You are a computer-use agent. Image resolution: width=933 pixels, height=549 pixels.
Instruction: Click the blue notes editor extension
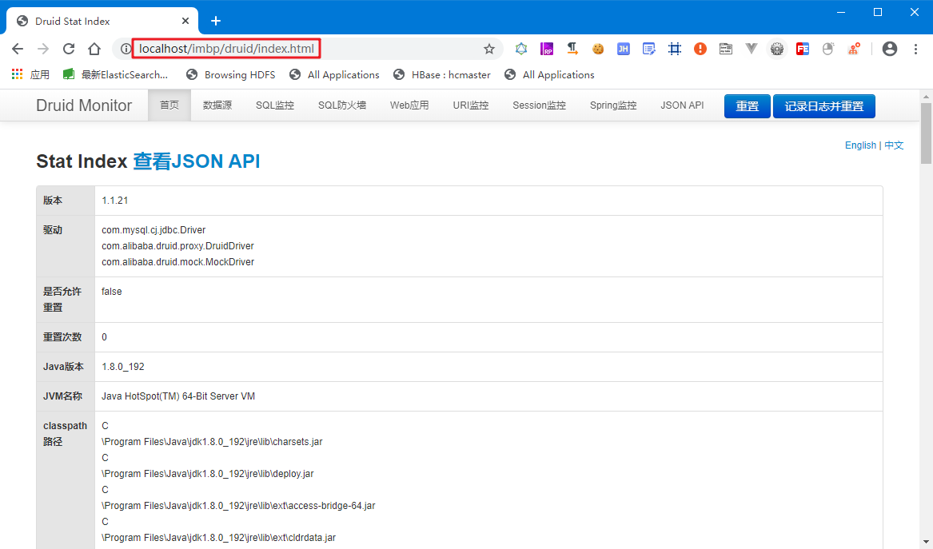tap(649, 49)
